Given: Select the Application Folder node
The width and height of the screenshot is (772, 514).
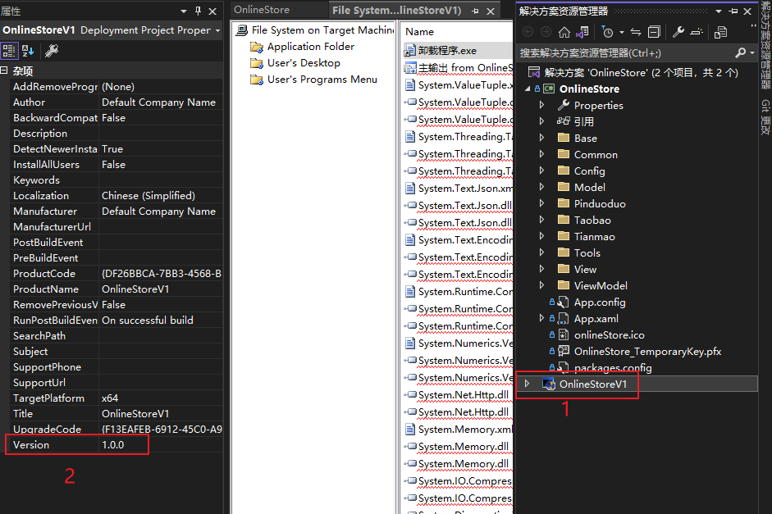Looking at the screenshot, I should [x=310, y=47].
